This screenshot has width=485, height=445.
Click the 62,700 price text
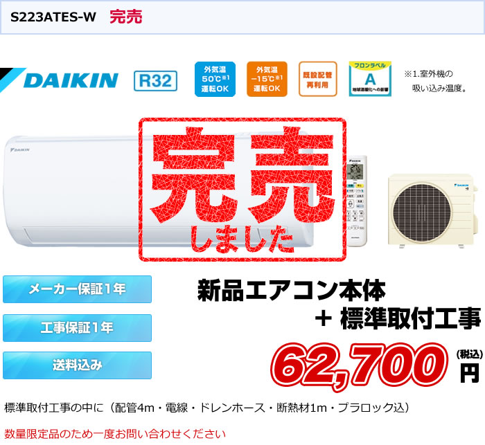click(360, 366)
